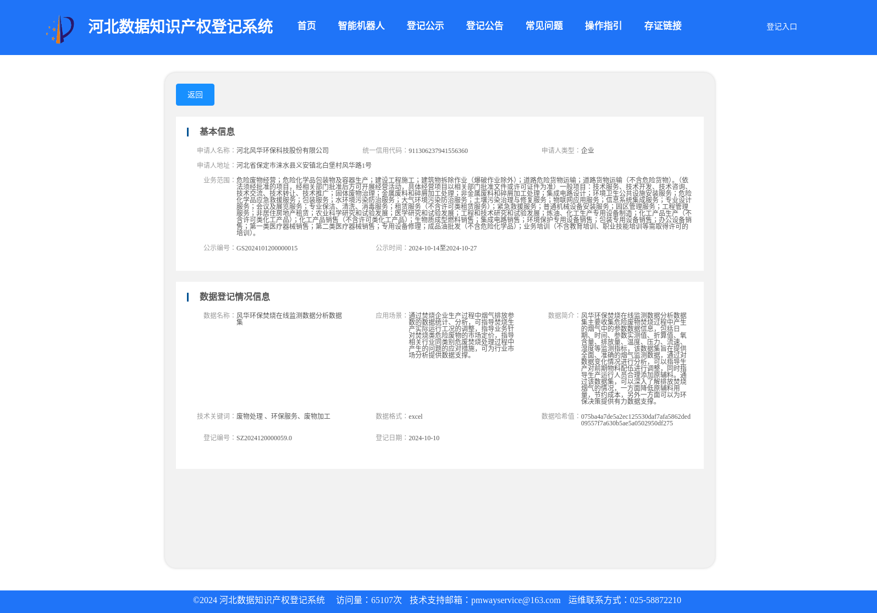This screenshot has height=613, width=877.
Task: Select registration number SZ2024120000059.0
Action: click(264, 438)
